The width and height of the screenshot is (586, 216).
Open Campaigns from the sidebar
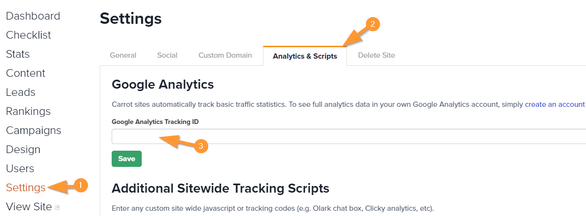pos(33,131)
